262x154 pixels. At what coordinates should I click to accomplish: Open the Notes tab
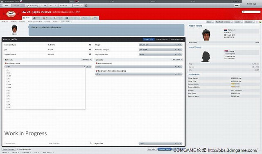click(94, 18)
